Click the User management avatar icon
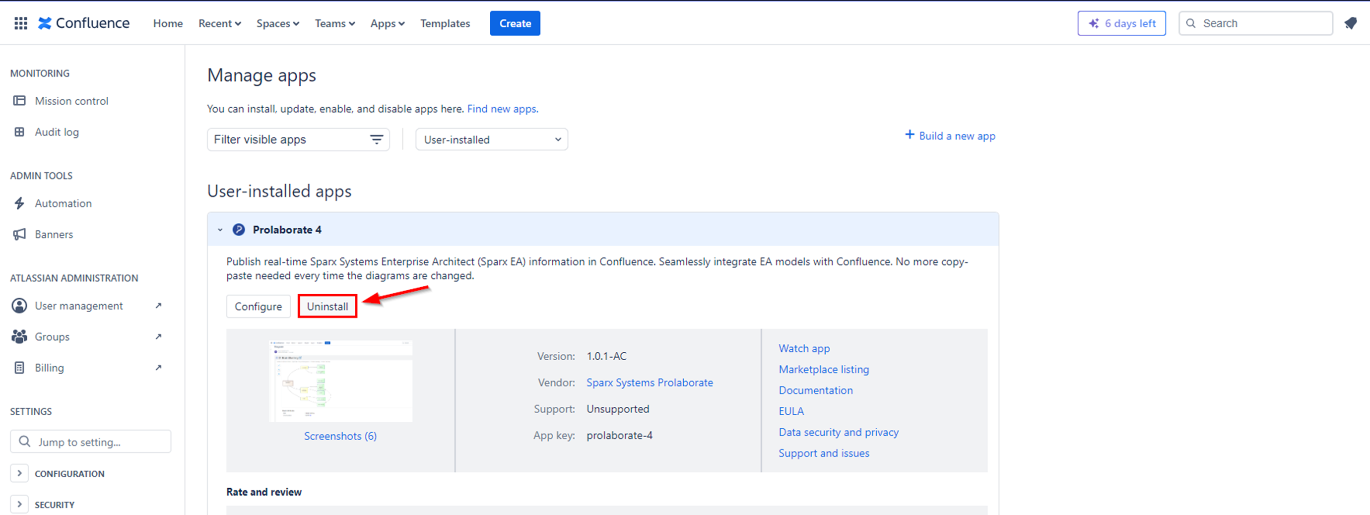1370x515 pixels. 20,306
